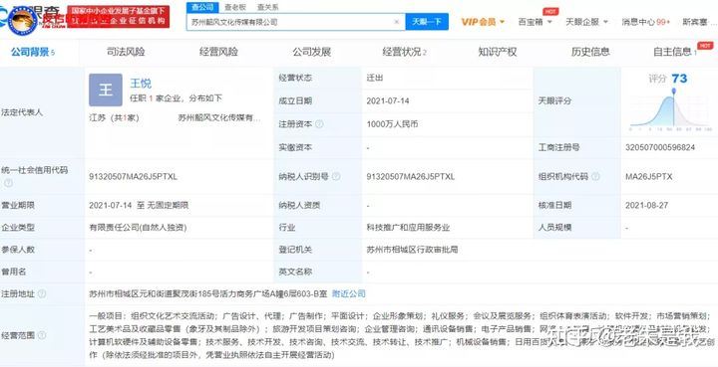Image resolution: width=718 pixels, height=367 pixels.
Task: Open the 历史信息 tab
Action: pyautogui.click(x=590, y=52)
